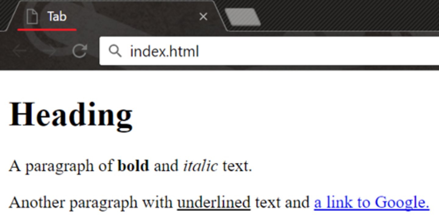Click the page icon on the tab
Screen dimensions: 439x222
(32, 16)
